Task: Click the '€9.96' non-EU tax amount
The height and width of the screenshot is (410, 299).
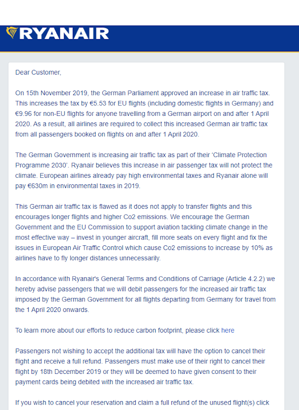Action: [x=25, y=113]
